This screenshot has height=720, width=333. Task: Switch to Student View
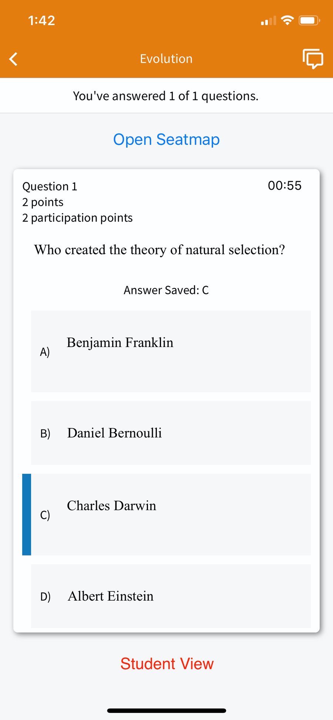coord(166,663)
